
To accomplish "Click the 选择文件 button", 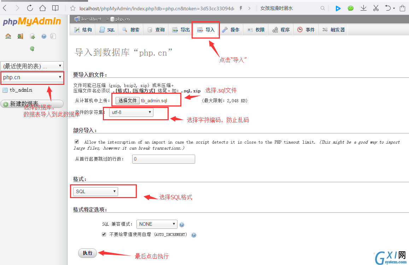I will click(x=128, y=100).
